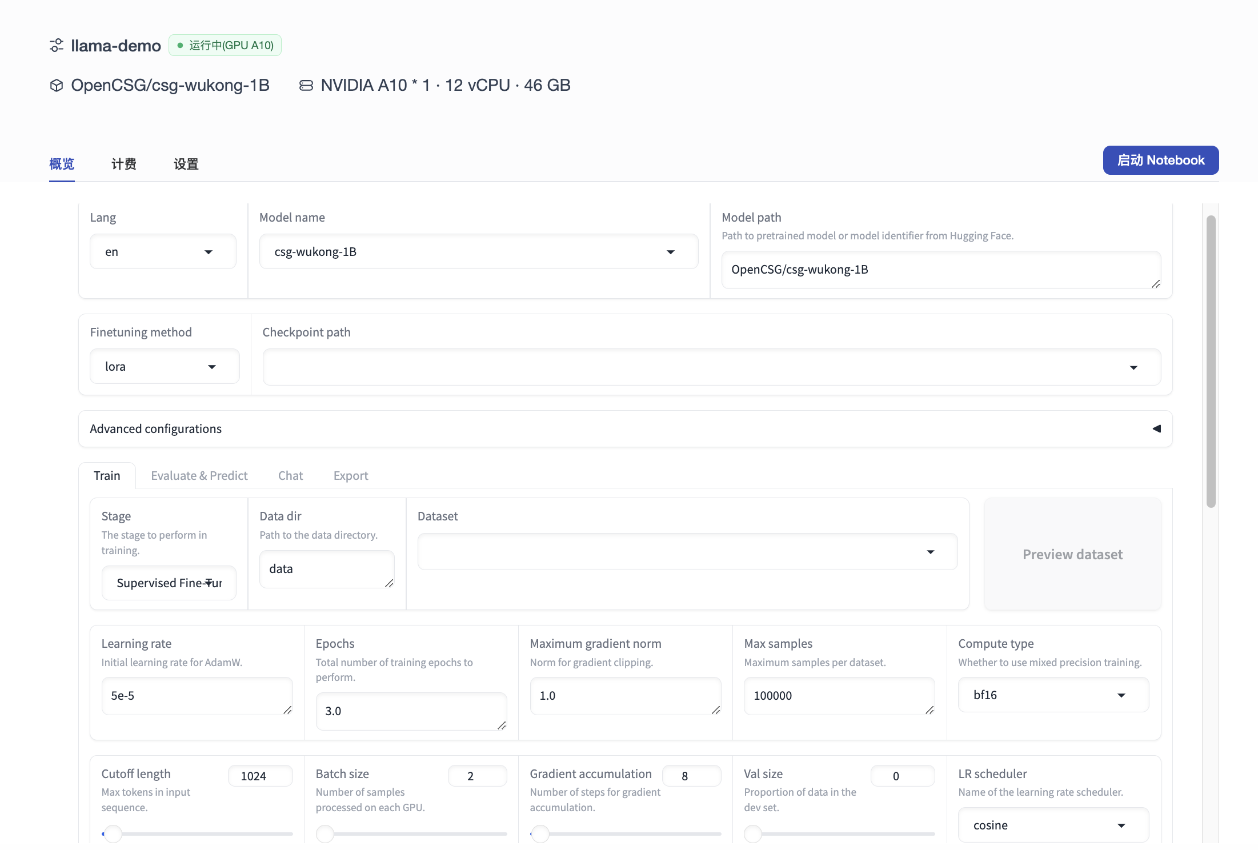Viewport: 1258px width, 850px height.
Task: Expand the Finetuning method lora dropdown
Action: point(165,367)
